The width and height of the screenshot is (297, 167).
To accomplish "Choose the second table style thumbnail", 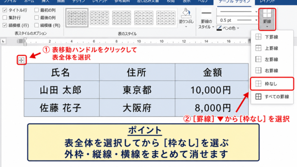I will click(x=99, y=18).
